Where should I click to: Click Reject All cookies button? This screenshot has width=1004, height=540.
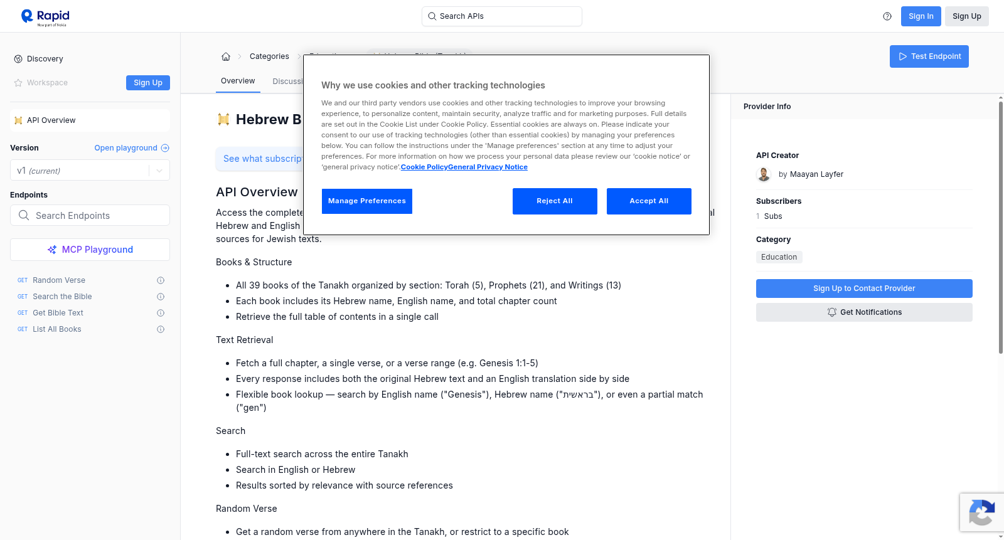click(555, 201)
